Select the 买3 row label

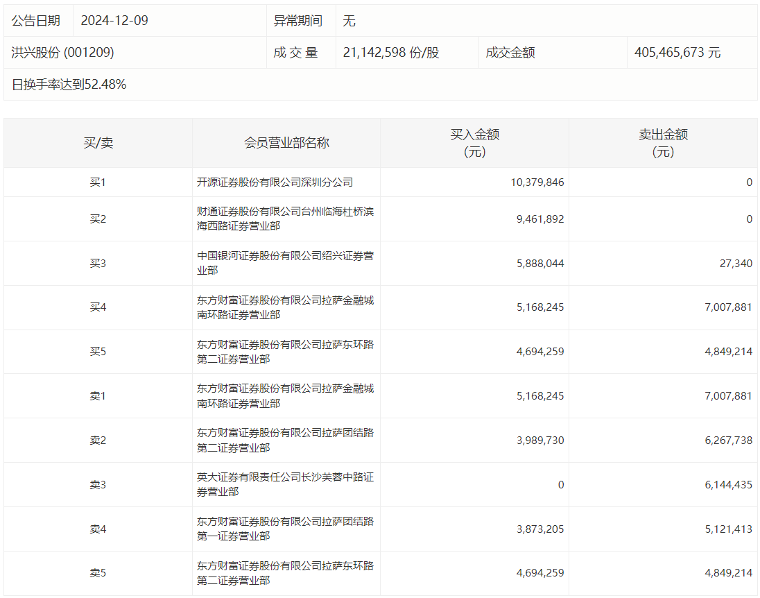coord(98,264)
